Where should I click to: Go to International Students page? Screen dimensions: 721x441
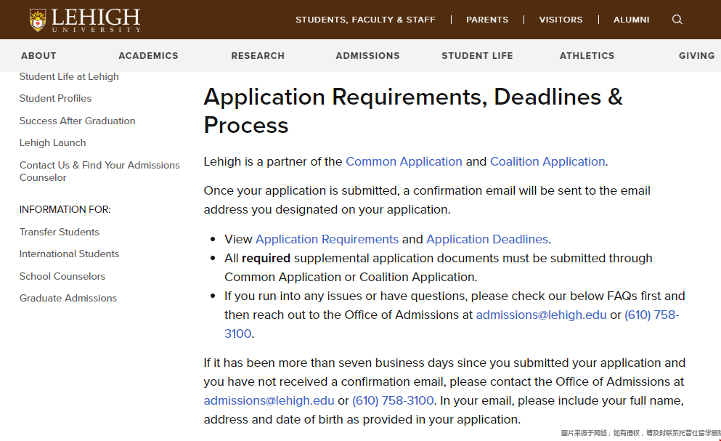coord(69,254)
